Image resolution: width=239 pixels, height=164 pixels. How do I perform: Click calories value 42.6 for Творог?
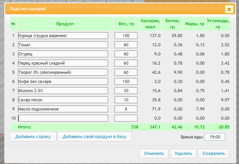click(x=156, y=72)
